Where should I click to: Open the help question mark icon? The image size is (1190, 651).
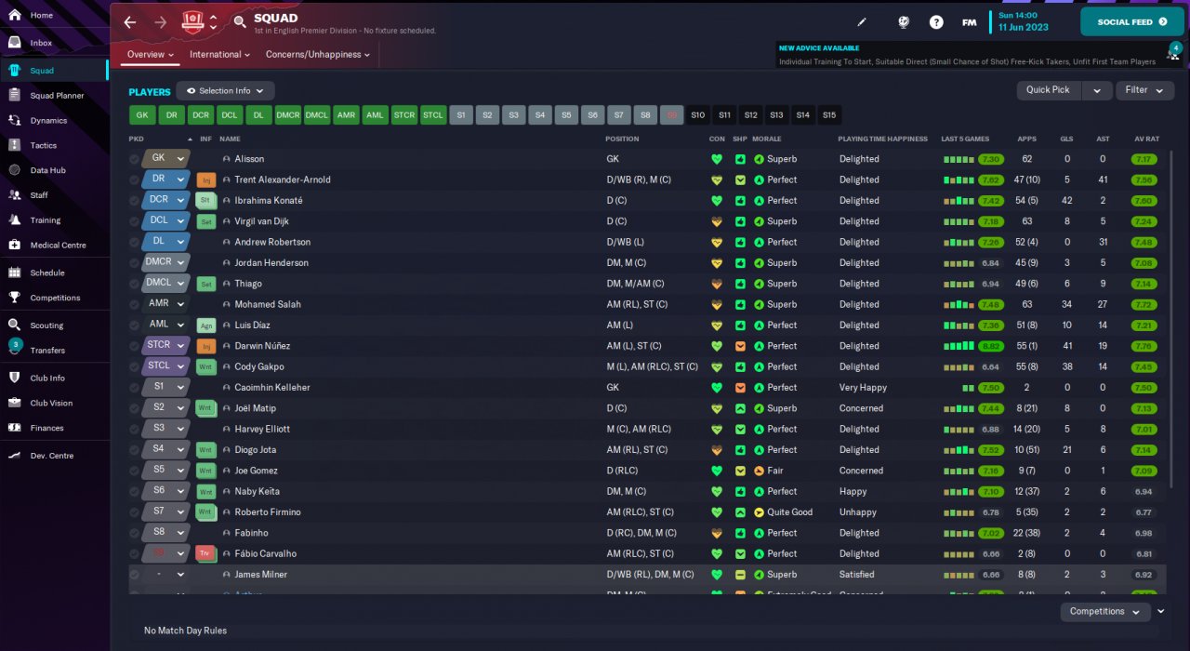(936, 22)
